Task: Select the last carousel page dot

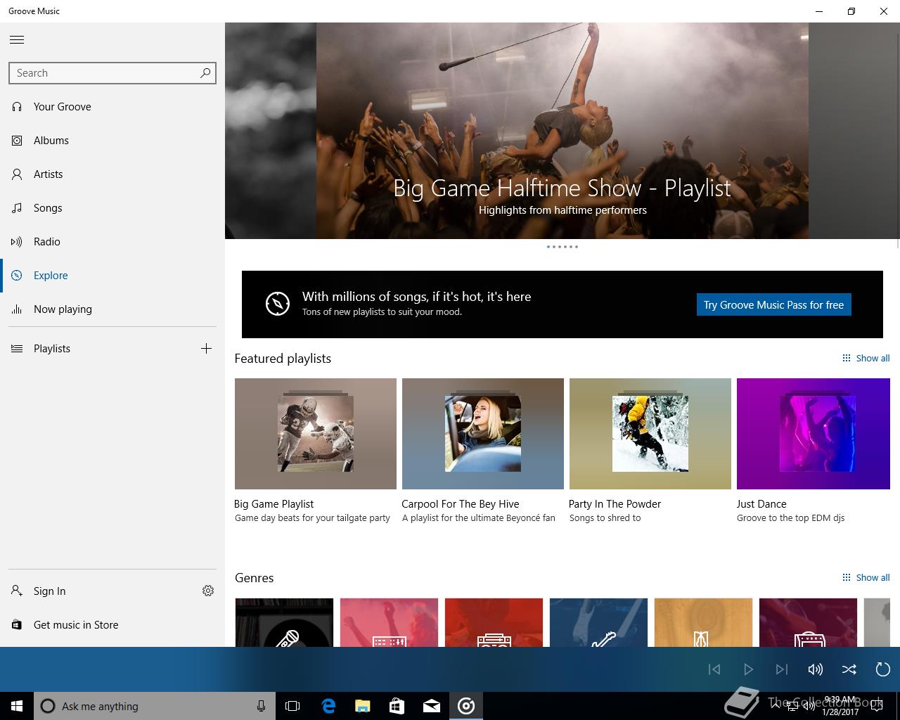Action: click(577, 247)
